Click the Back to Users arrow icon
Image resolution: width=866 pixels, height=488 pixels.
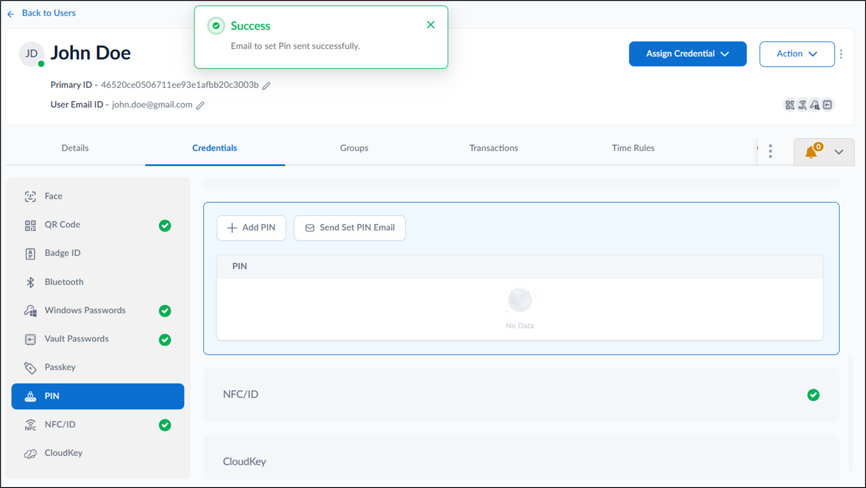[x=11, y=14]
